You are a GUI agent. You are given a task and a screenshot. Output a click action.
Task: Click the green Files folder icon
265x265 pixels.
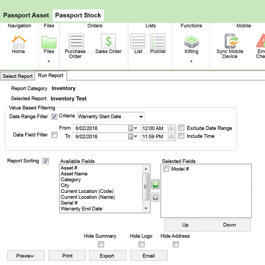point(49,42)
